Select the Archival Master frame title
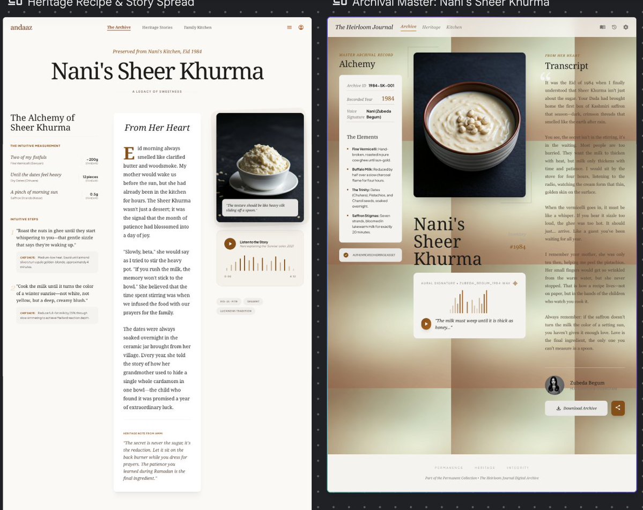The height and width of the screenshot is (510, 643). click(x=450, y=3)
